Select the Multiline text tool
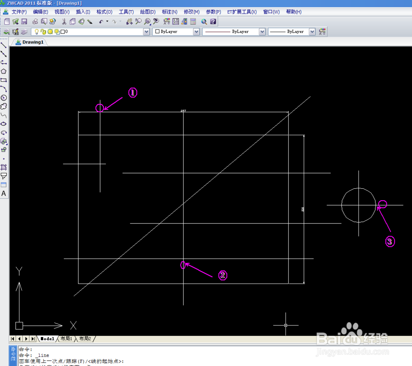The height and width of the screenshot is (366, 412). click(4, 194)
